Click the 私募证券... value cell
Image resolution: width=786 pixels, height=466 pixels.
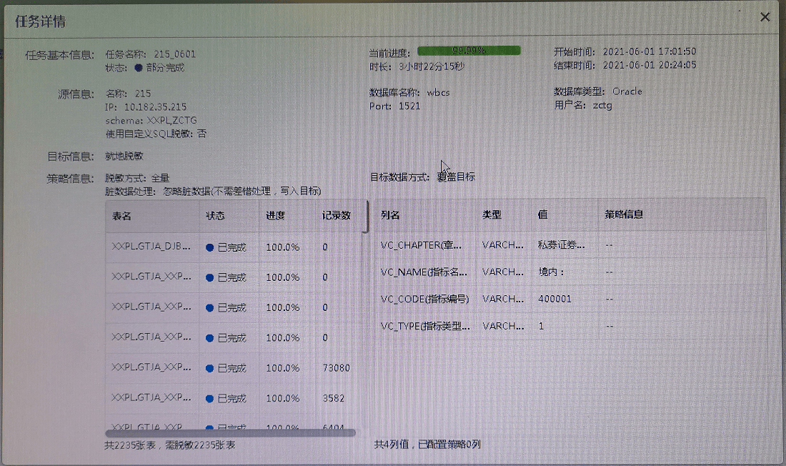(x=561, y=244)
